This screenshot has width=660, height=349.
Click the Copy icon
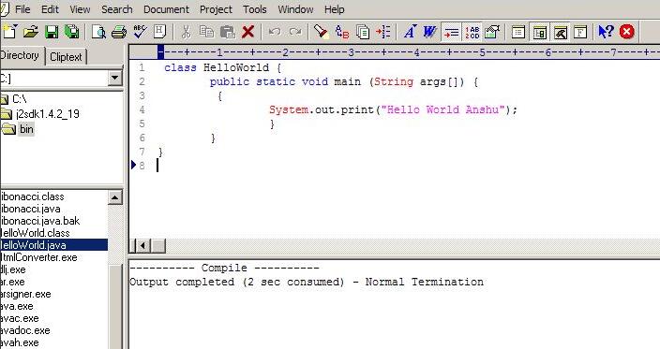pyautogui.click(x=206, y=32)
